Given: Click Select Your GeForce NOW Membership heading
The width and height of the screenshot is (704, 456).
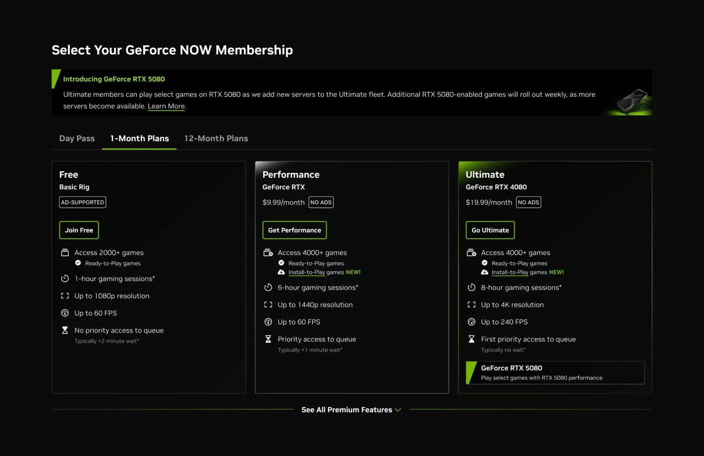Looking at the screenshot, I should [x=172, y=50].
